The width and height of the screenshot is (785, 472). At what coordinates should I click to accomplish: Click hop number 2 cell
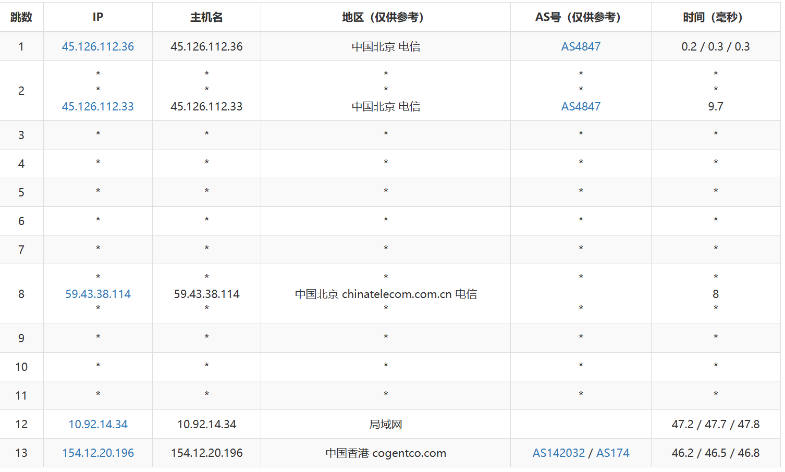[x=21, y=91]
